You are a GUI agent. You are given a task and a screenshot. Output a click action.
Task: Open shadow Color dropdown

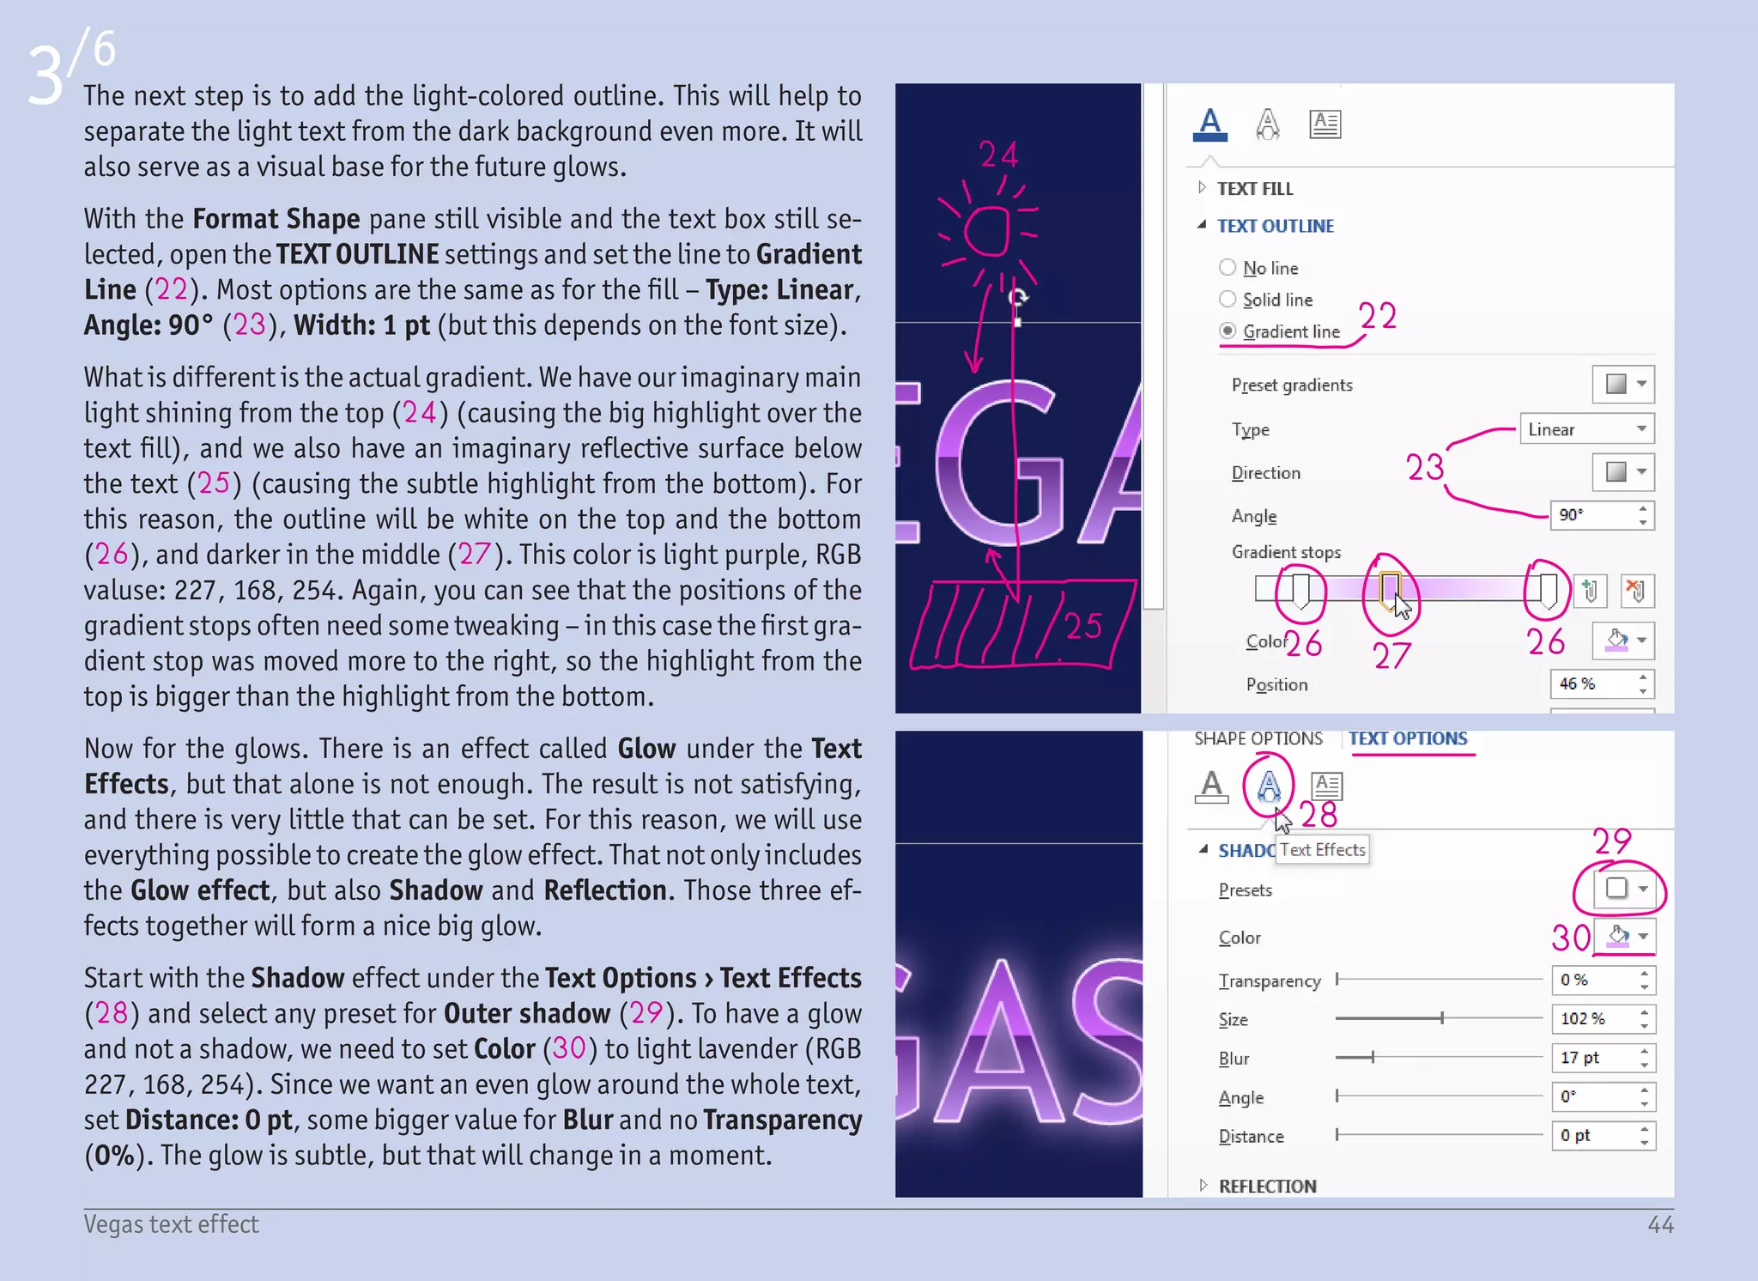click(1625, 936)
